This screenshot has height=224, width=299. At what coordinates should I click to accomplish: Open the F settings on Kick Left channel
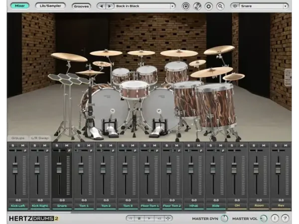(25, 151)
